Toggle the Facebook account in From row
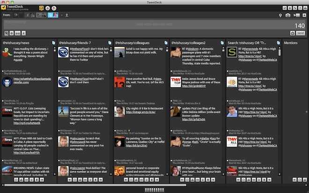This screenshot has width=309, height=193. click(30, 15)
